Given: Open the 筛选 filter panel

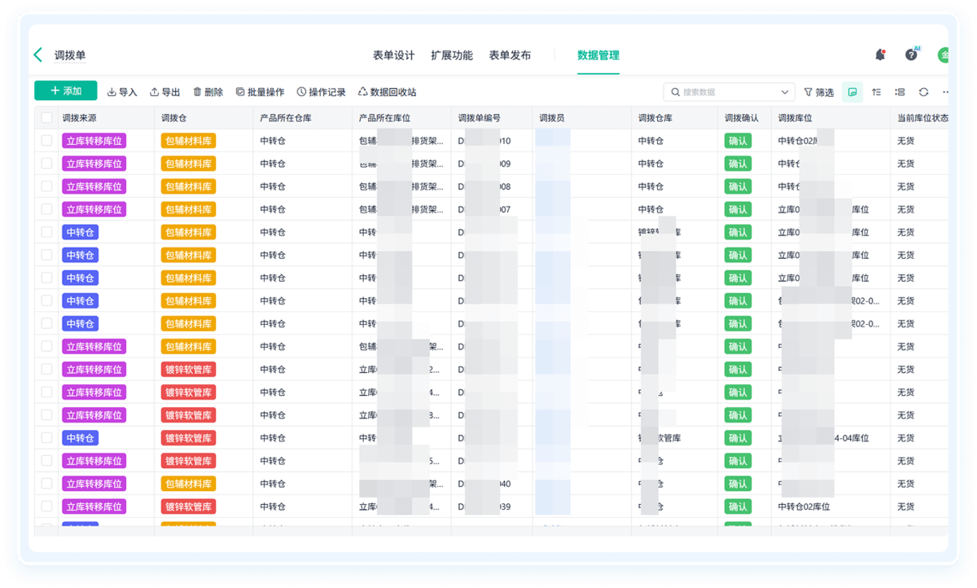Looking at the screenshot, I should (x=819, y=92).
